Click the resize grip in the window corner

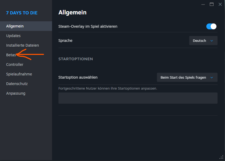click(221, 157)
